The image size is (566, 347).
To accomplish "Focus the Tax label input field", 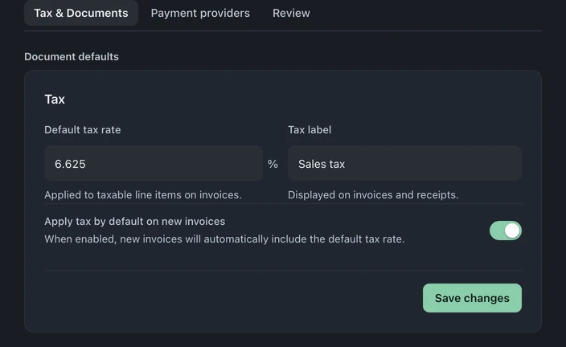I will coord(404,163).
